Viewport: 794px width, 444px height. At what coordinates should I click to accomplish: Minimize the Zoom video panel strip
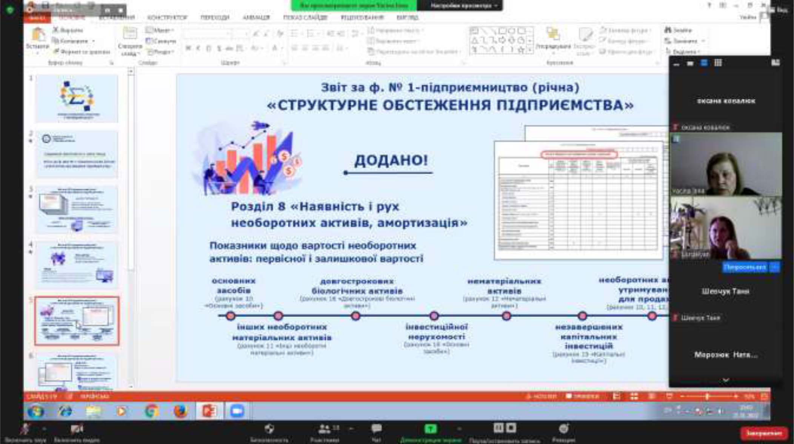pos(676,64)
